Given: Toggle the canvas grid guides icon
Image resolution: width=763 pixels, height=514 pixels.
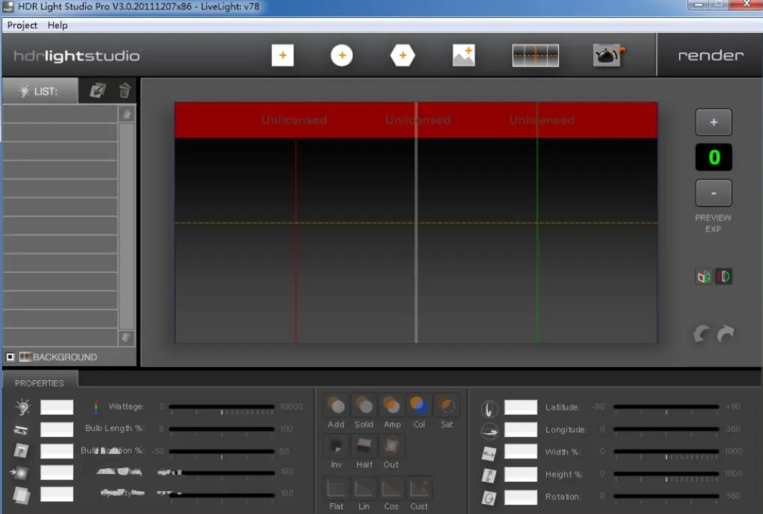Looking at the screenshot, I should [x=535, y=55].
